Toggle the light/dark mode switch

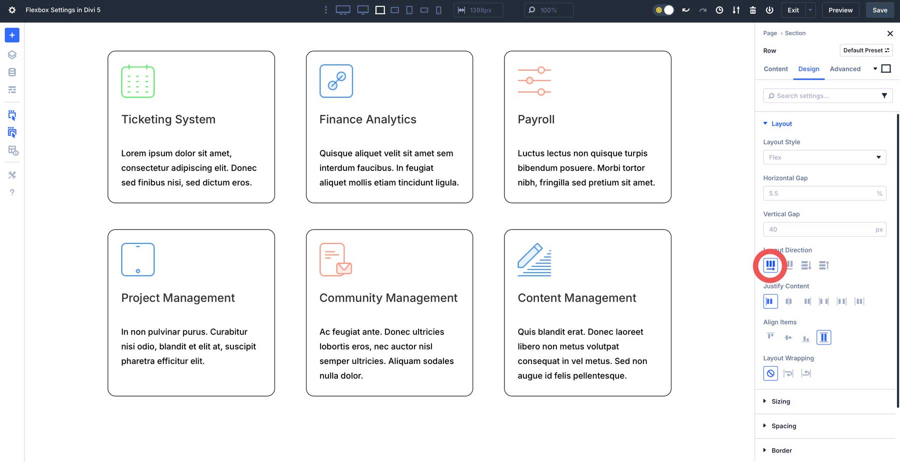[x=664, y=10]
